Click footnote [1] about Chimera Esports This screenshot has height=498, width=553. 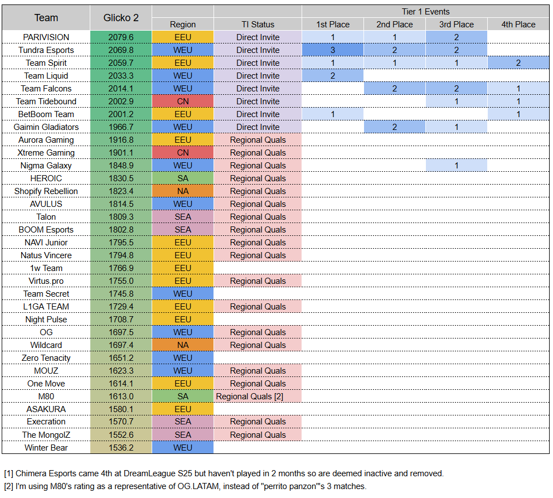pyautogui.click(x=224, y=473)
